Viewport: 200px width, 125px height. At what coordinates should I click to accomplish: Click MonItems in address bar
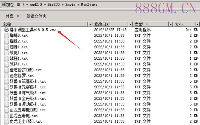(89, 5)
